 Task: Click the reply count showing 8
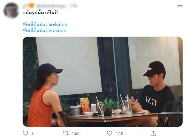pyautogui.click(x=32, y=134)
